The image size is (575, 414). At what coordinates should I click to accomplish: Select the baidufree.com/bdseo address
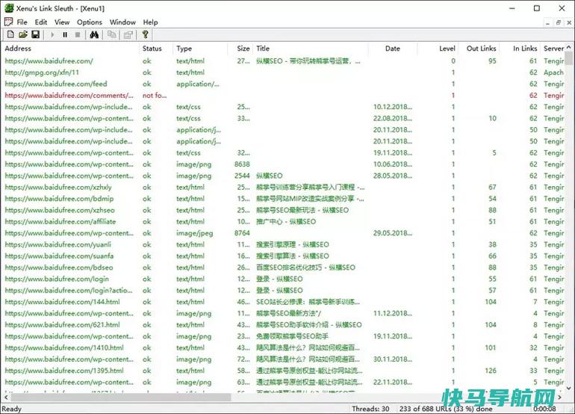coord(59,268)
